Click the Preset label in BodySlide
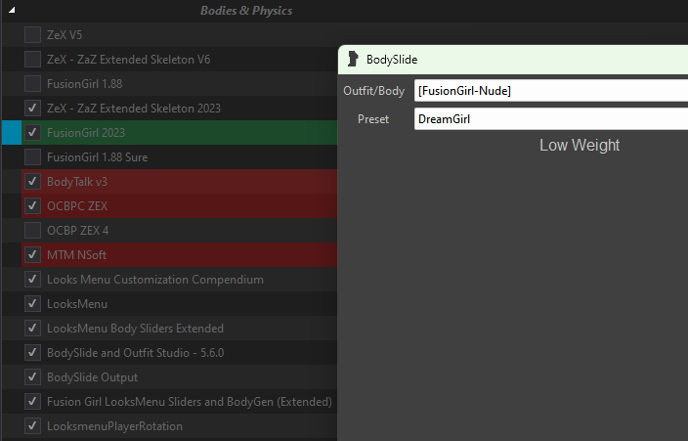This screenshot has height=441, width=688. 373,119
